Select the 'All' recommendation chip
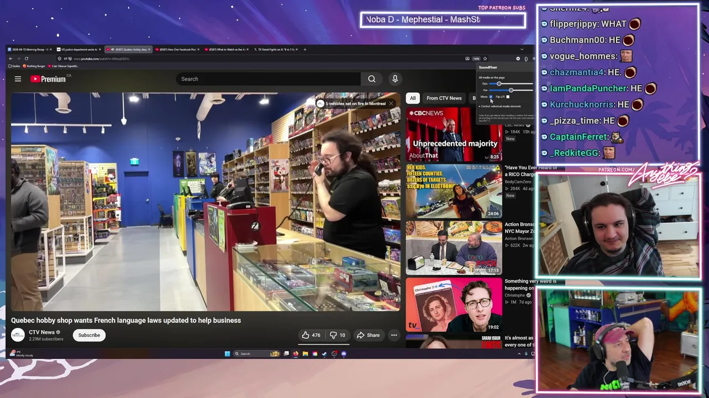 [x=413, y=98]
